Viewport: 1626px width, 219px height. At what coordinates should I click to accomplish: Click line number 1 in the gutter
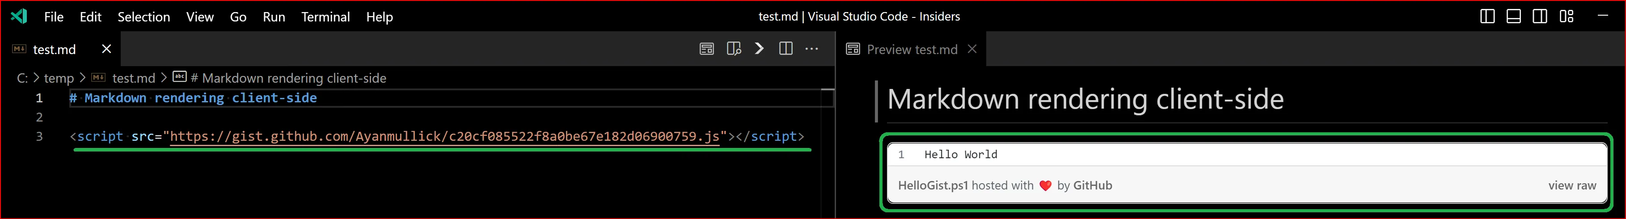click(39, 98)
